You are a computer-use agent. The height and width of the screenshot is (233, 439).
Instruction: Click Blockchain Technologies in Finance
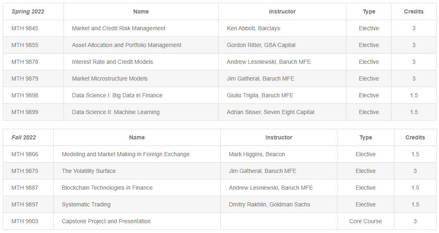(x=107, y=188)
